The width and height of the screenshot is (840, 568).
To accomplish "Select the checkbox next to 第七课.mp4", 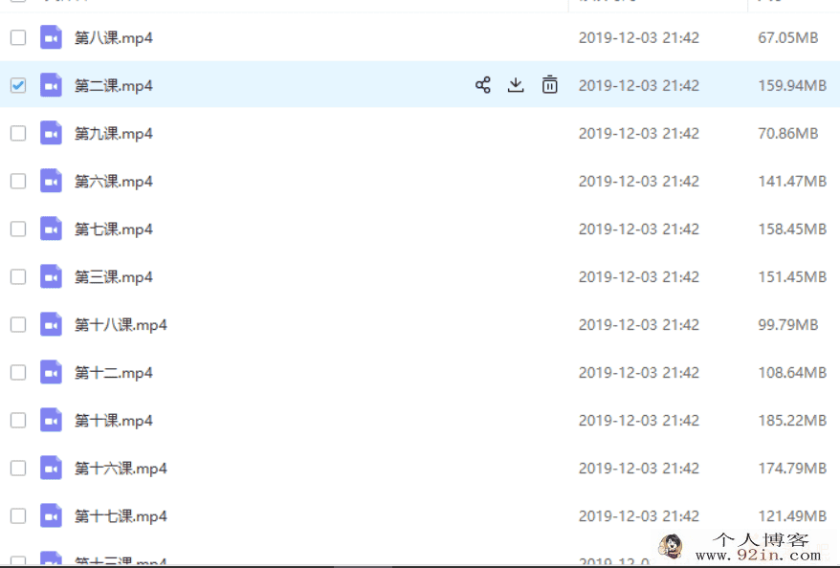I will [x=18, y=229].
